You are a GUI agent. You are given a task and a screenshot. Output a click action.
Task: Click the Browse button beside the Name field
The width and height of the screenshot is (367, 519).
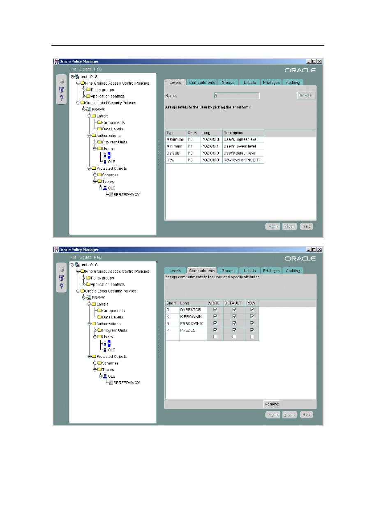pos(306,95)
